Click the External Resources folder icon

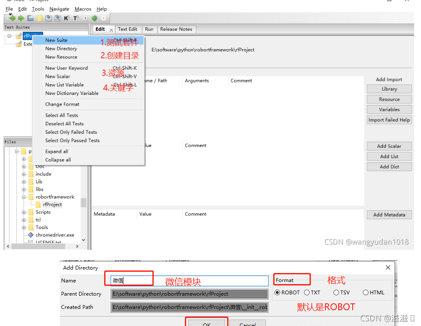click(x=19, y=44)
